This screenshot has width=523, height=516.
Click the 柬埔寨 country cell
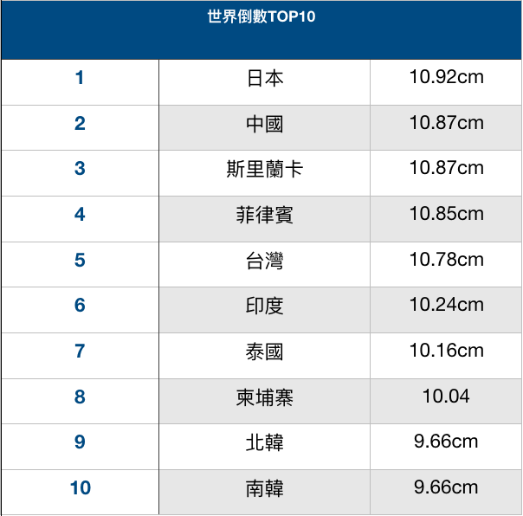pos(264,397)
